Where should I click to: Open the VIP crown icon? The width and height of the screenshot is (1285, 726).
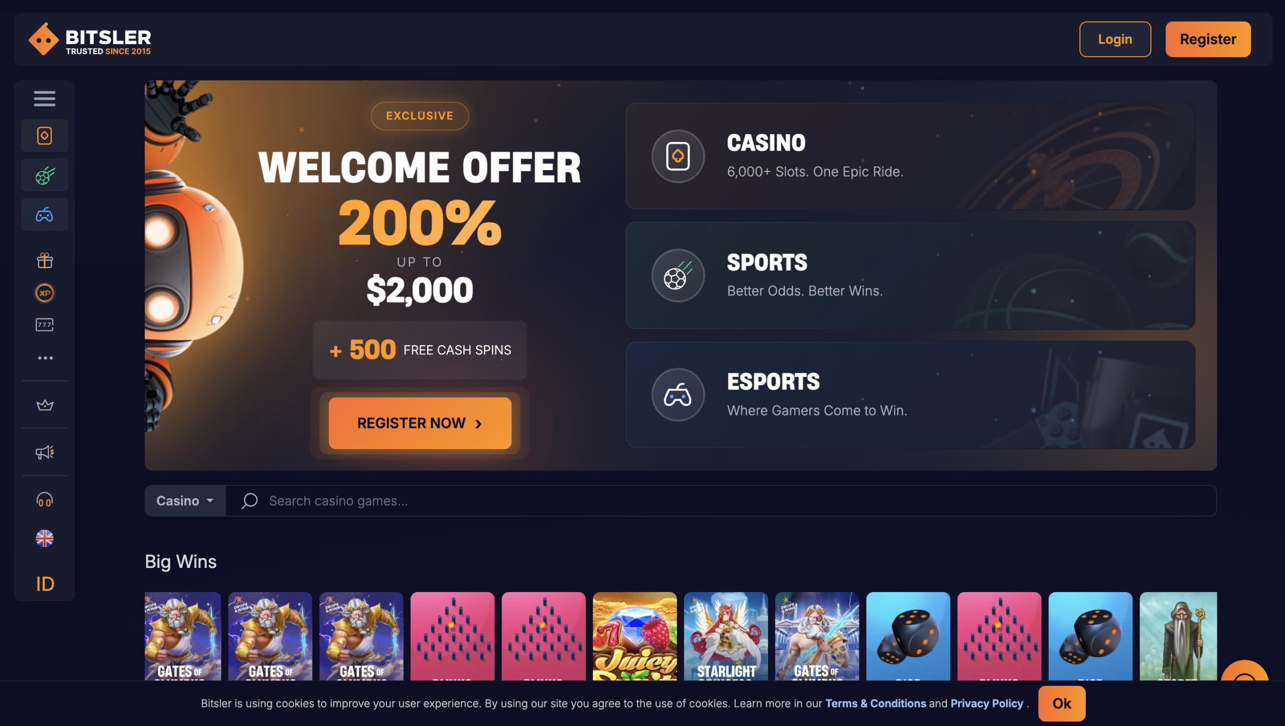point(45,405)
